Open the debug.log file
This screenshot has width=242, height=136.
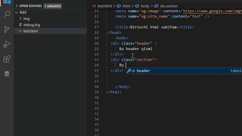[32, 25]
